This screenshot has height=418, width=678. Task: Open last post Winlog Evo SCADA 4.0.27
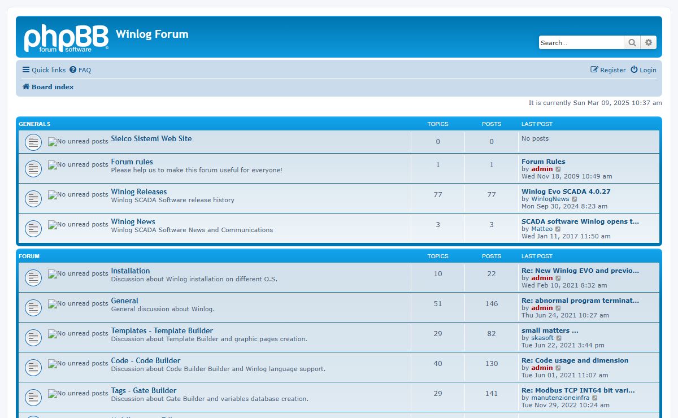click(x=566, y=191)
